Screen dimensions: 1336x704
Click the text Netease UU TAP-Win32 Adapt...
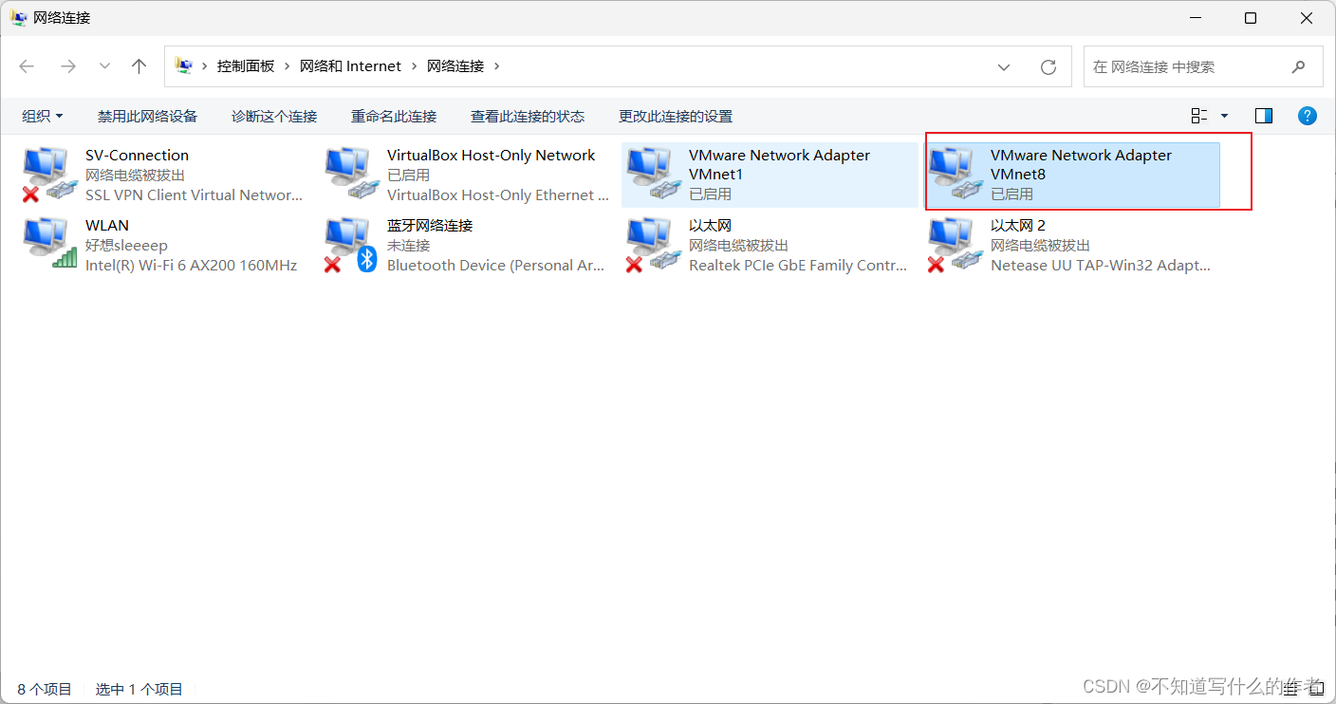pos(1101,266)
